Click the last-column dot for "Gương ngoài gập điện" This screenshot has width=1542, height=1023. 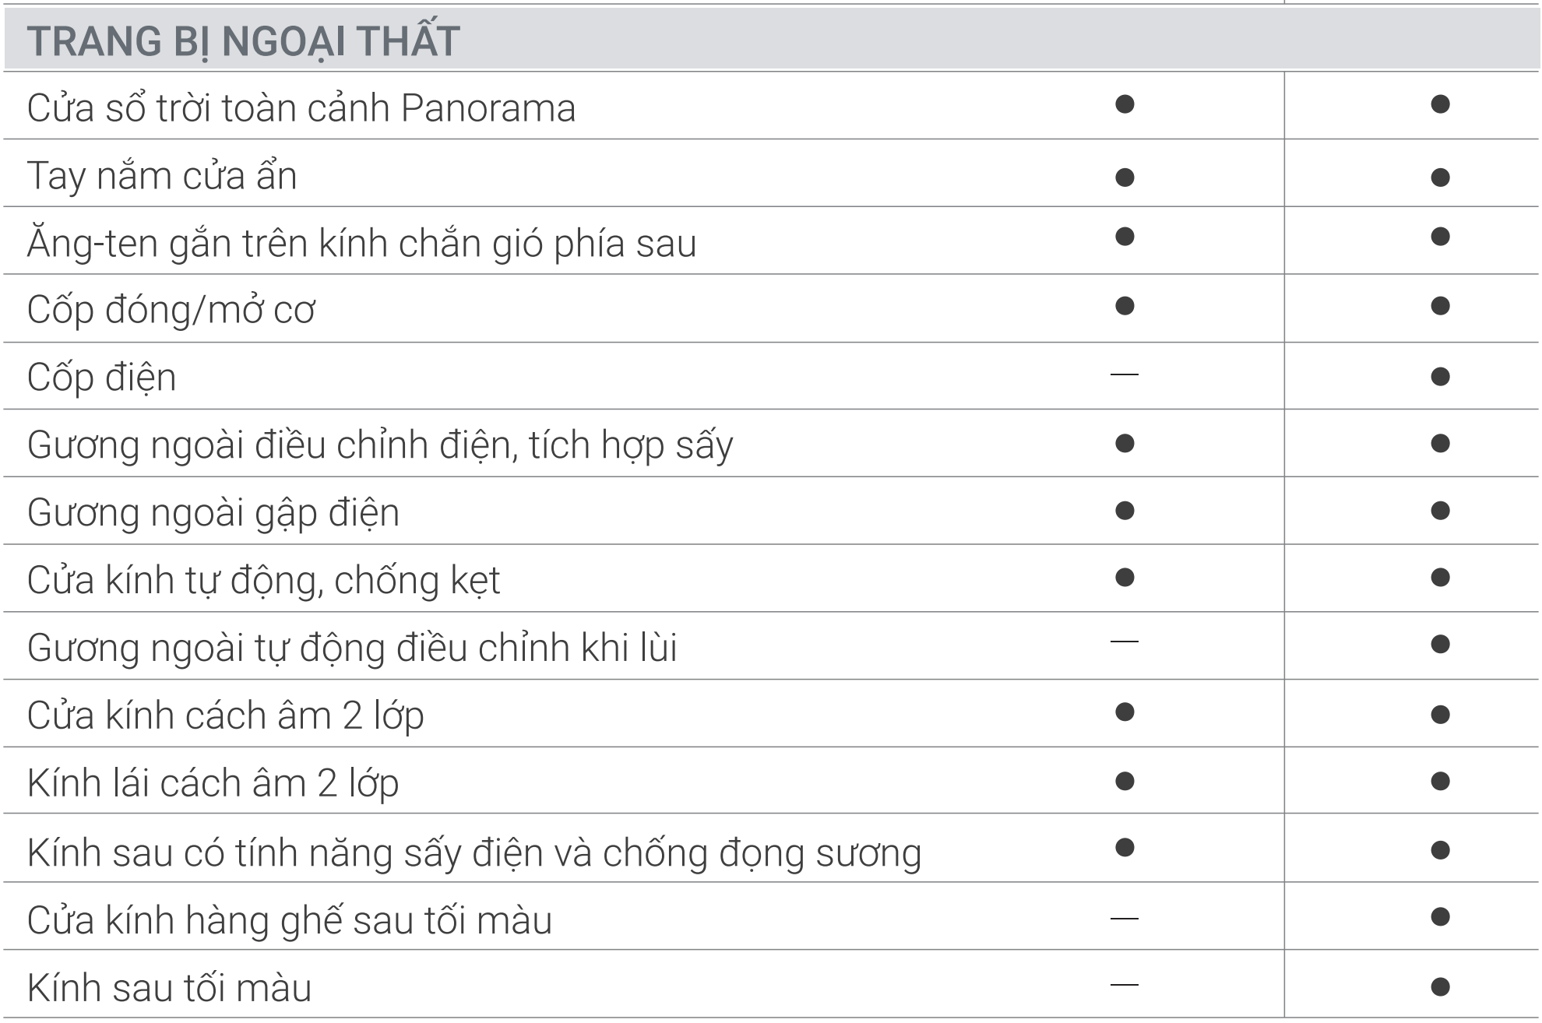coord(1440,511)
